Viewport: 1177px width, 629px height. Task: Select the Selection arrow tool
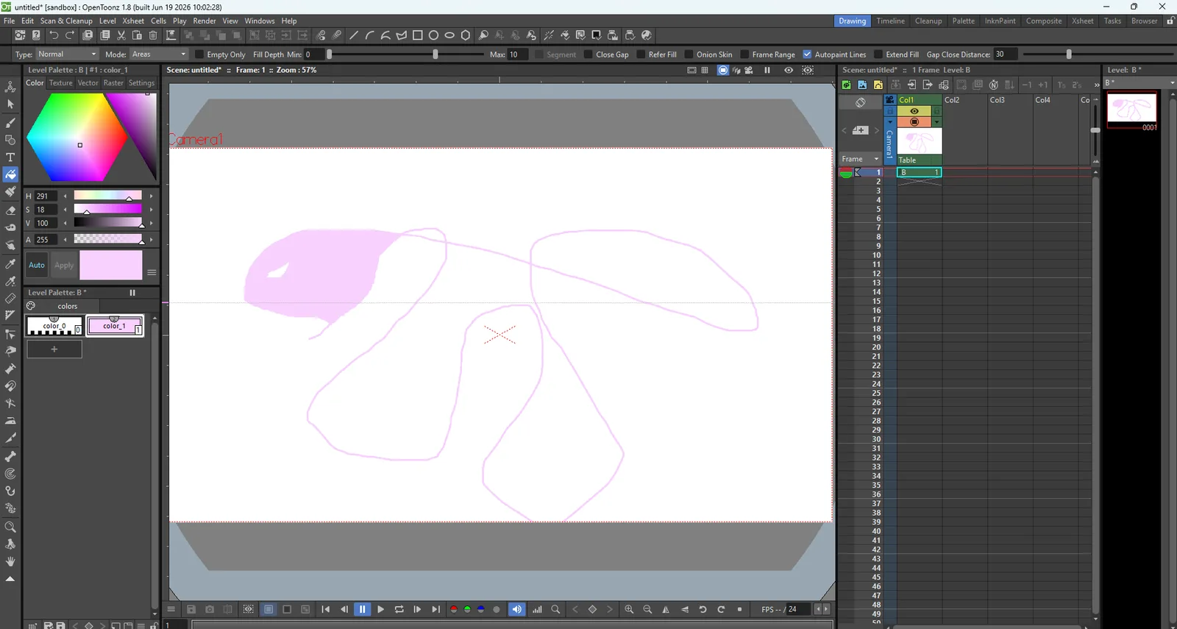click(x=10, y=104)
